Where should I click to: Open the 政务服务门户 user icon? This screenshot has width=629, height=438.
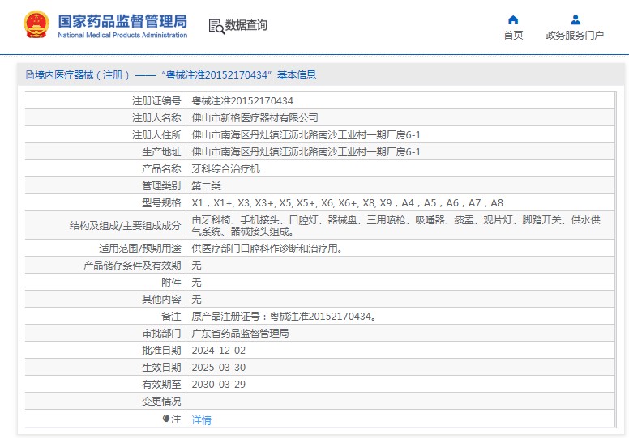click(576, 19)
